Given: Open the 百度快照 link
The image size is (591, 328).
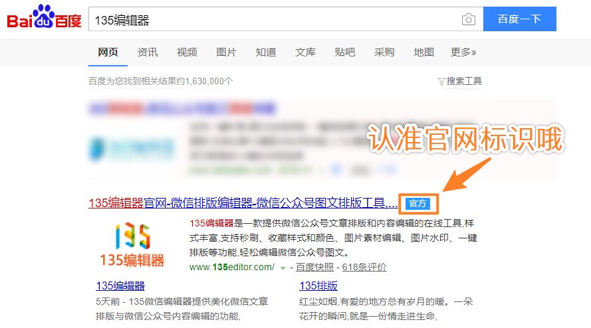Looking at the screenshot, I should click(314, 267).
